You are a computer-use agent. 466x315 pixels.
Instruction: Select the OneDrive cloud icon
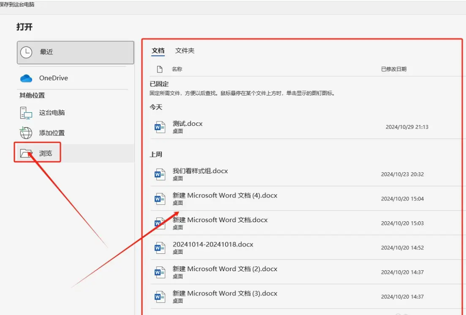(x=26, y=78)
